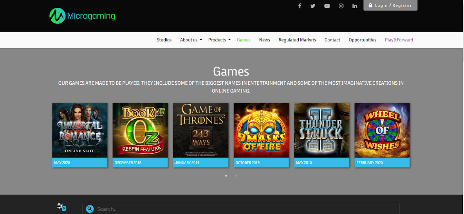This screenshot has height=214, width=464.
Task: Click the MAY 2010 date label
Action: (x=304, y=162)
